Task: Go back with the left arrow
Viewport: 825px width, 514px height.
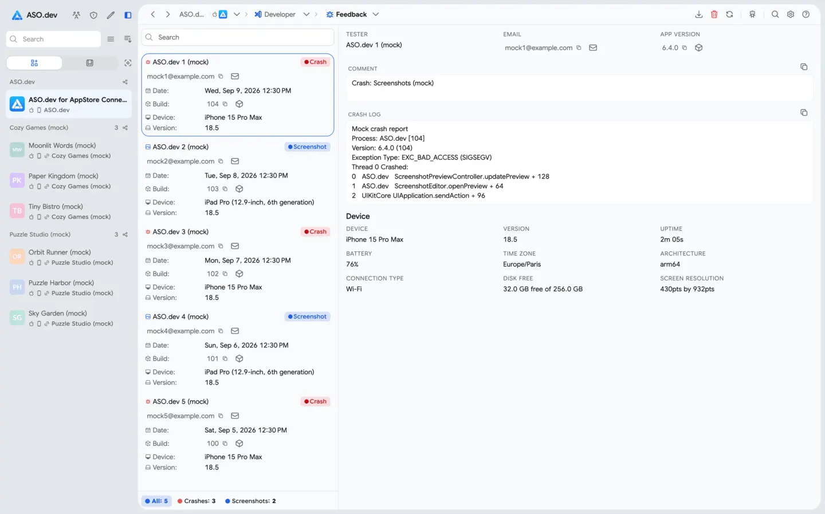Action: (x=153, y=14)
